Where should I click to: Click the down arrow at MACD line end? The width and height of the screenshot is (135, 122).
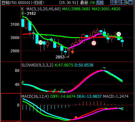click(122, 109)
